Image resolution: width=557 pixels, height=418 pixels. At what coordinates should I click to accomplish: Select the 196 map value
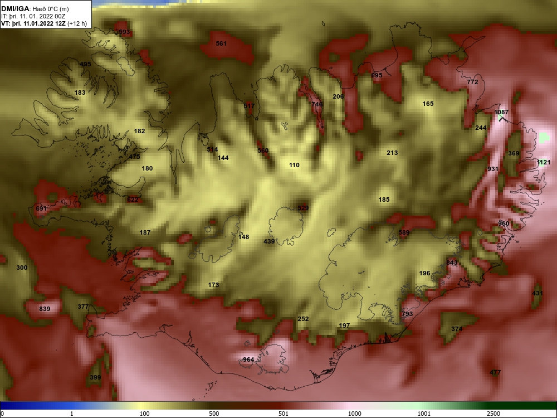click(425, 273)
